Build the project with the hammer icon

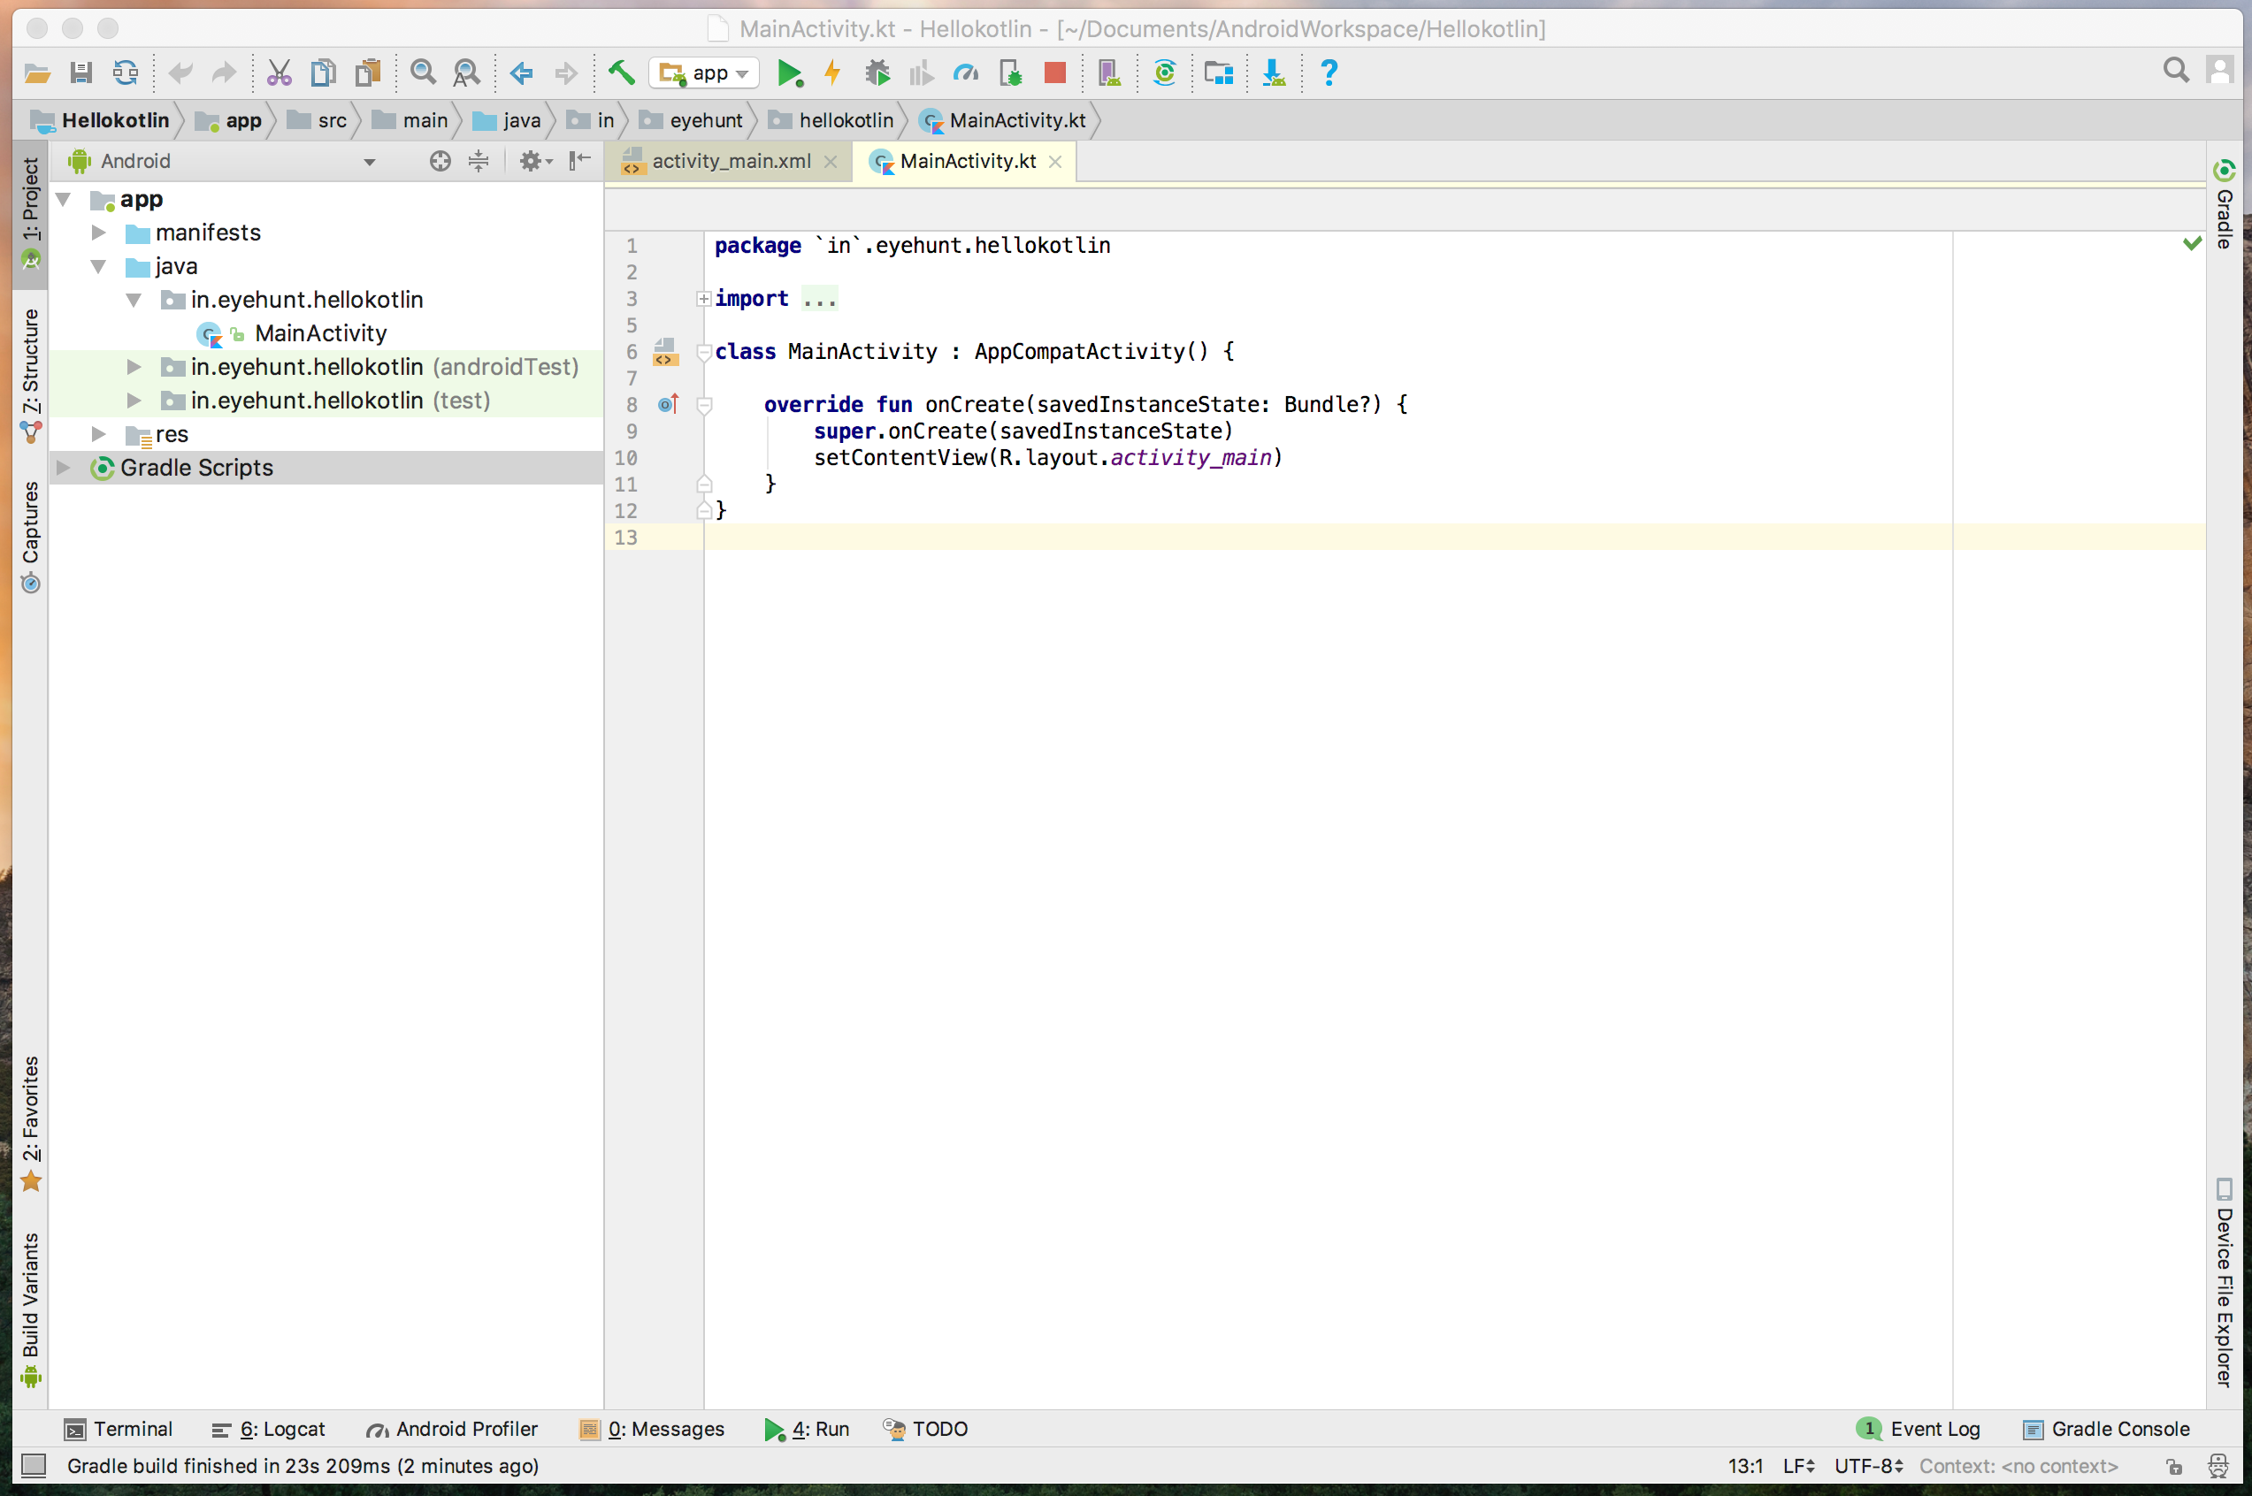[x=622, y=73]
